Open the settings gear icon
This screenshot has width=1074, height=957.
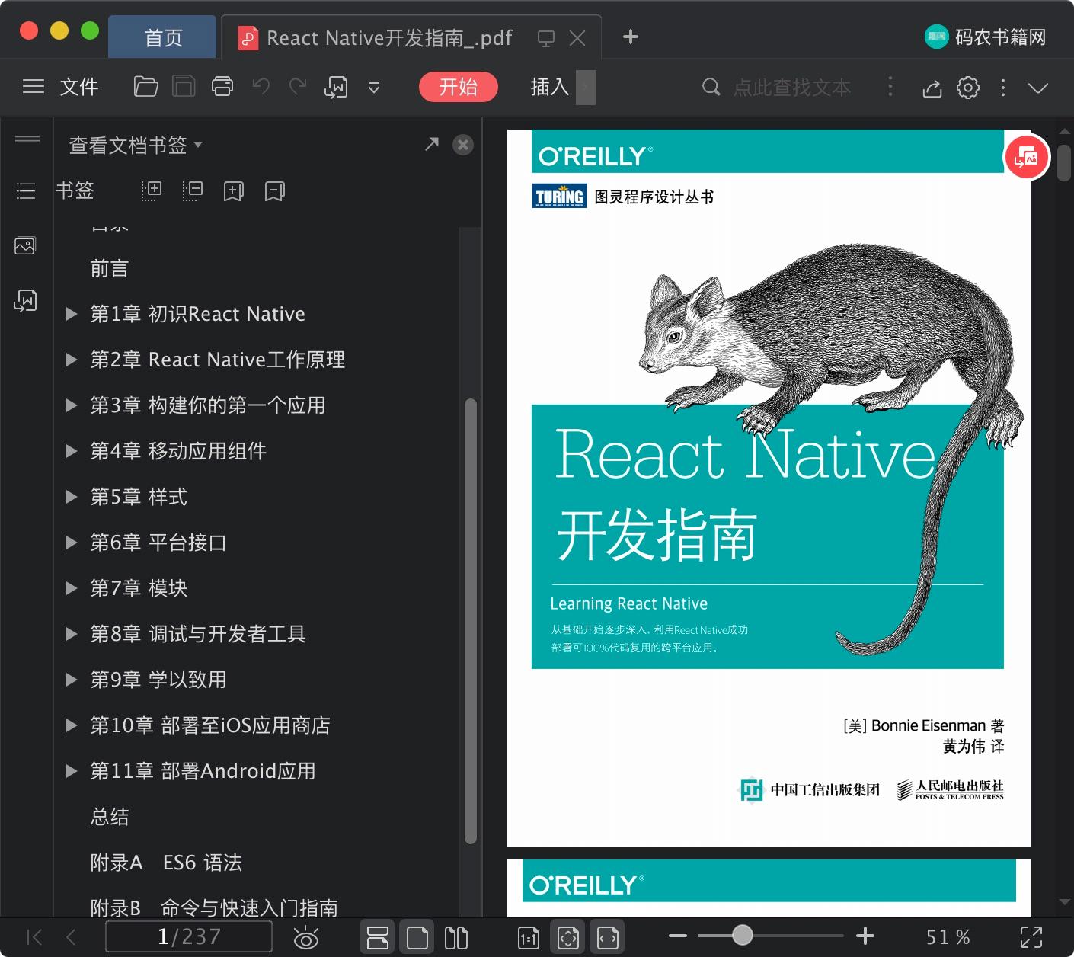tap(968, 88)
